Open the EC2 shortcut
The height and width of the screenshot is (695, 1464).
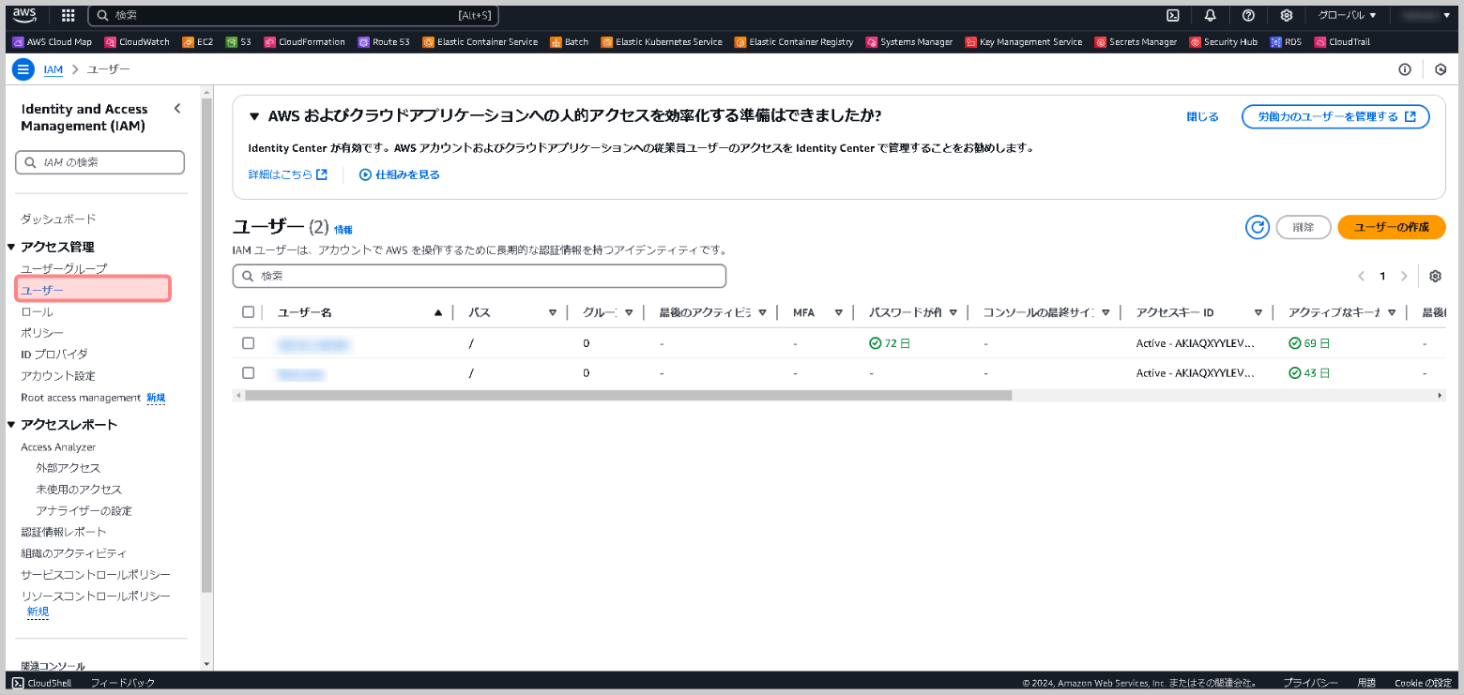(x=198, y=42)
